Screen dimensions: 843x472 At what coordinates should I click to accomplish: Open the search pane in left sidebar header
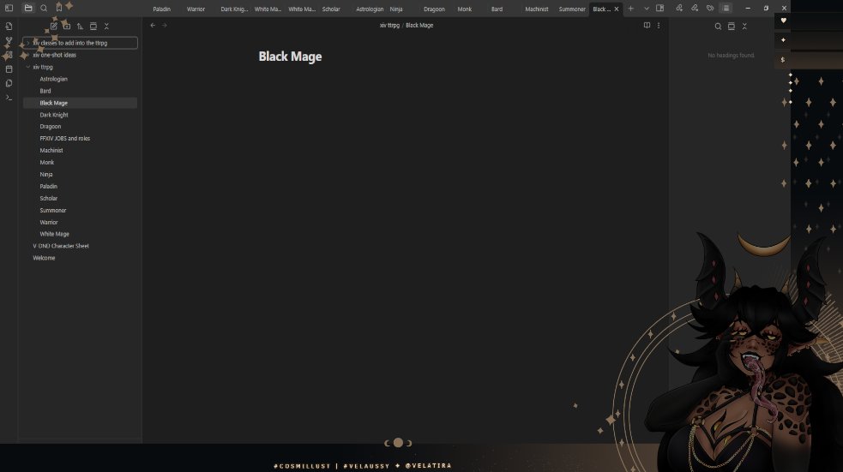[x=44, y=8]
